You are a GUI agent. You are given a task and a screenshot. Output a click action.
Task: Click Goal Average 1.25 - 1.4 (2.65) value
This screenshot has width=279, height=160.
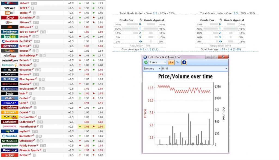point(230,50)
